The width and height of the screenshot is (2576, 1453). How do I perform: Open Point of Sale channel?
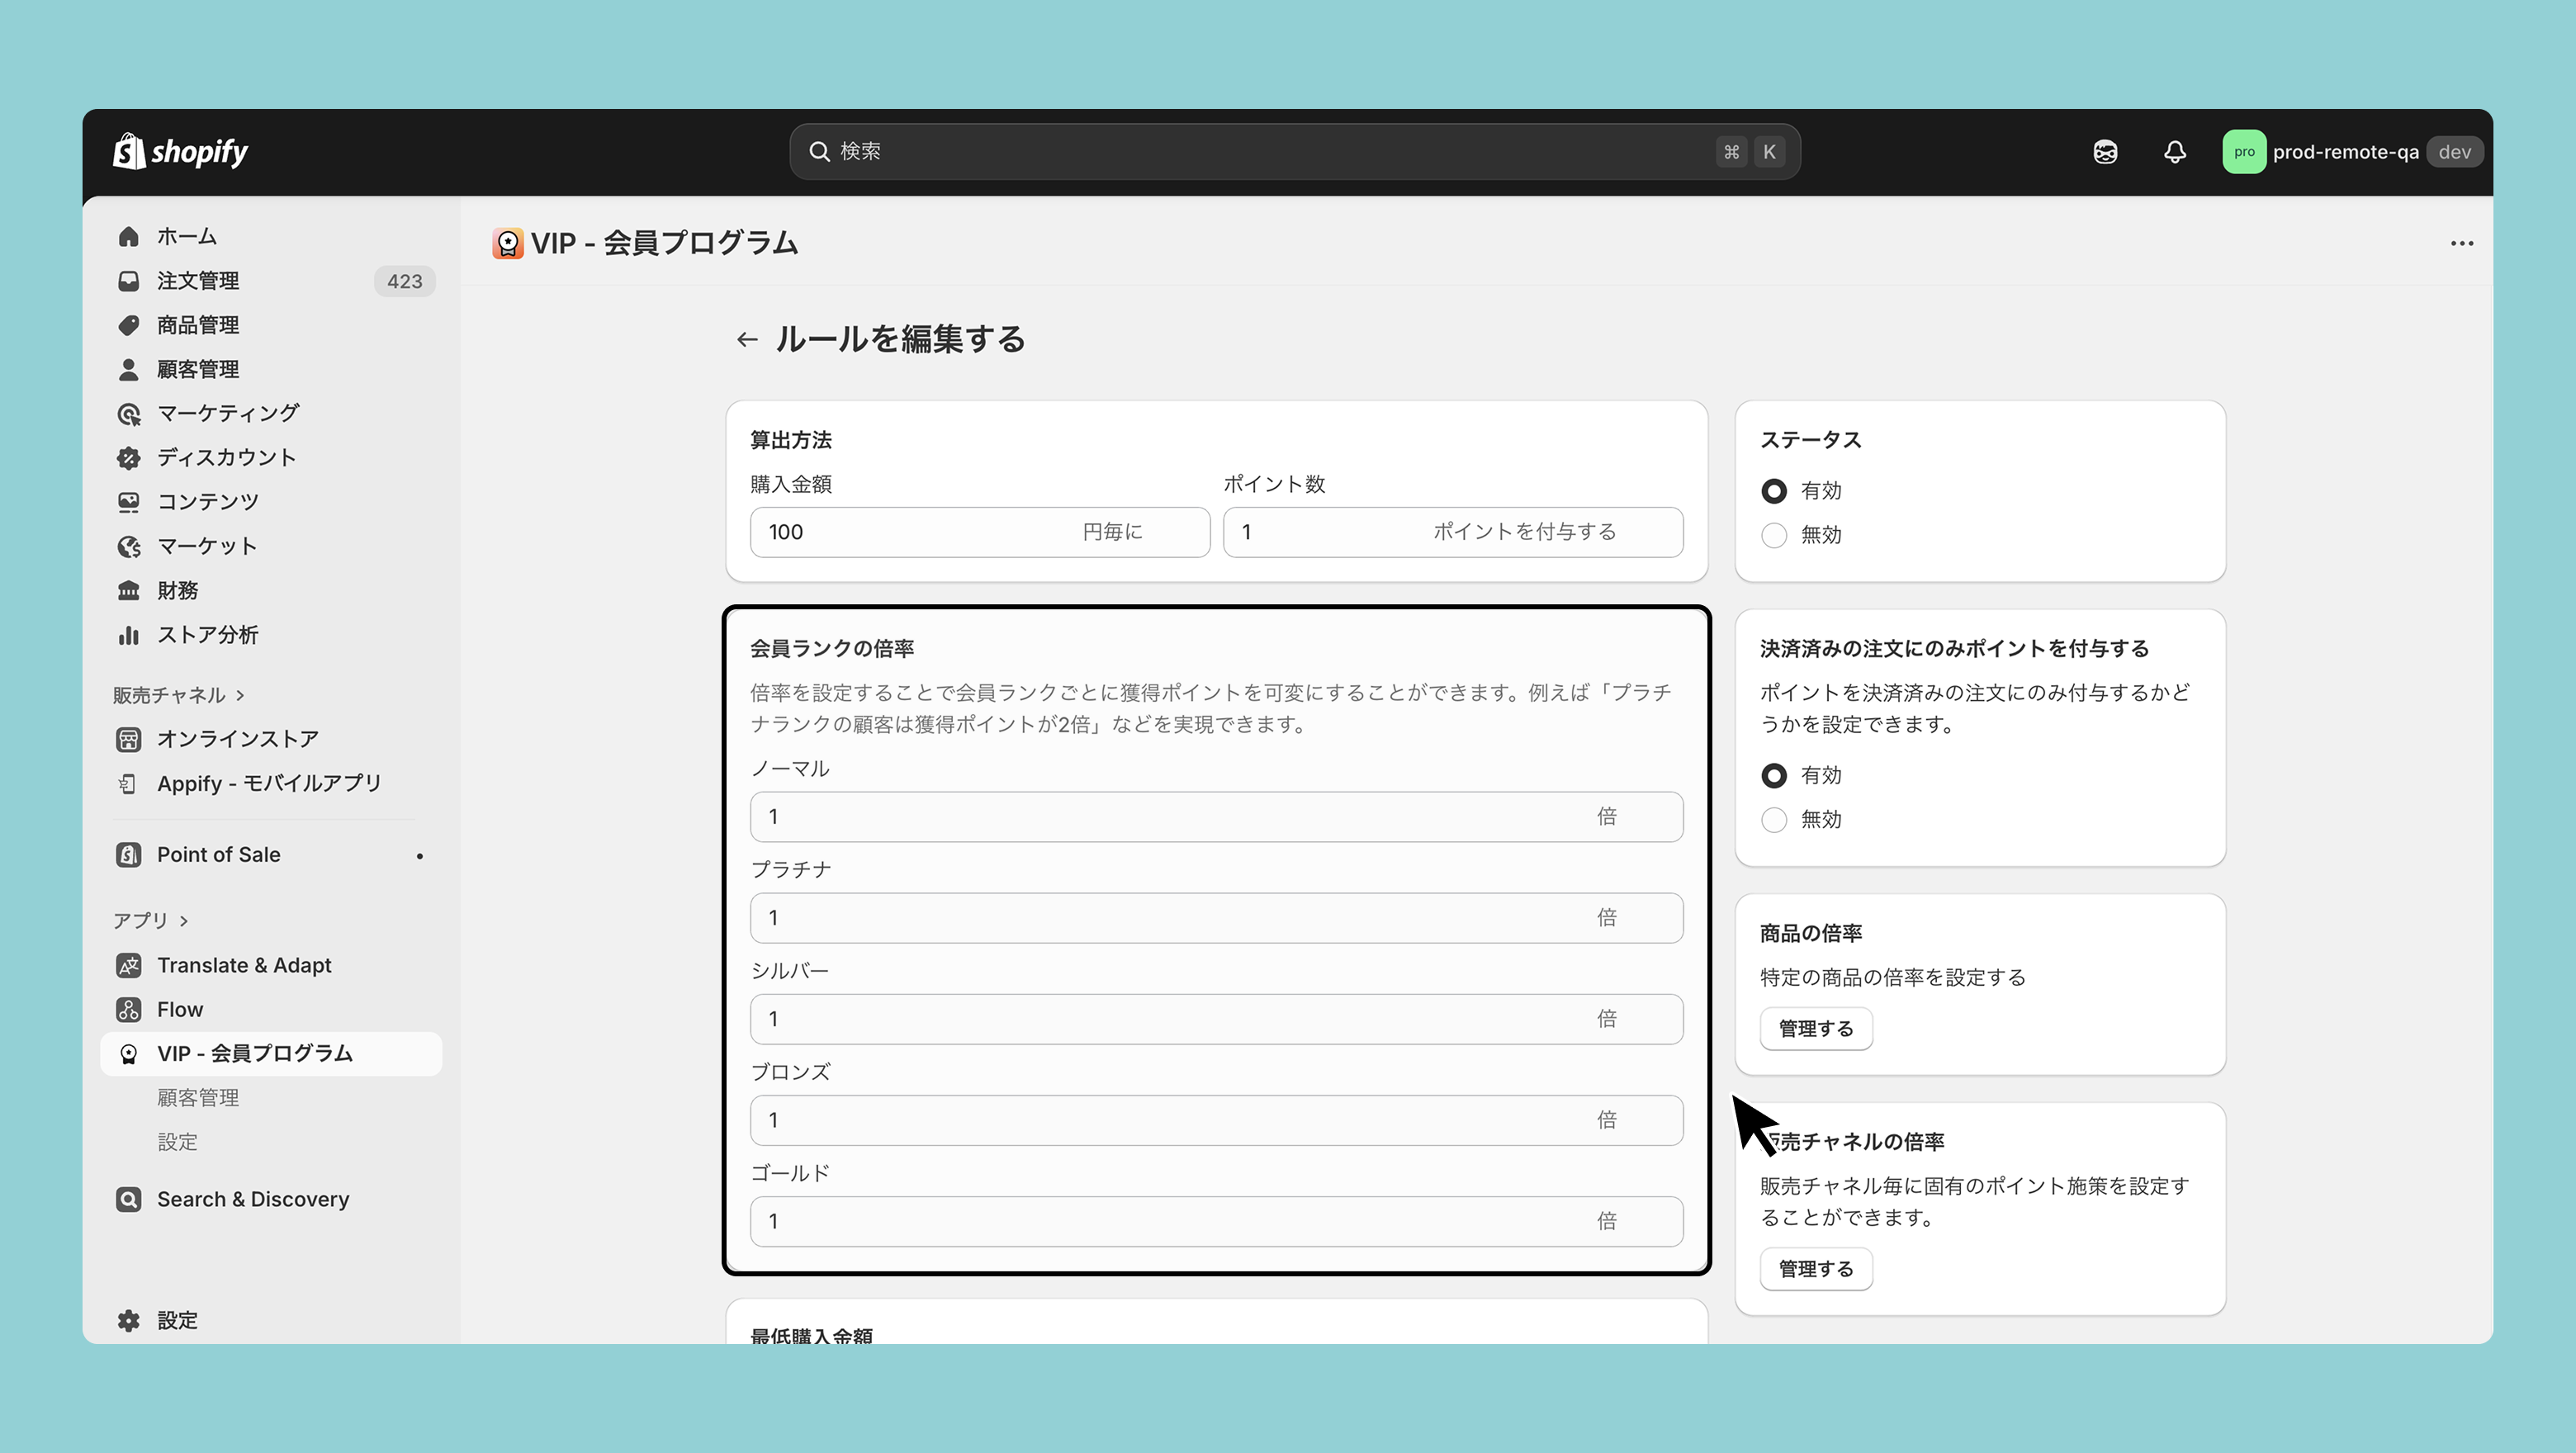(218, 855)
